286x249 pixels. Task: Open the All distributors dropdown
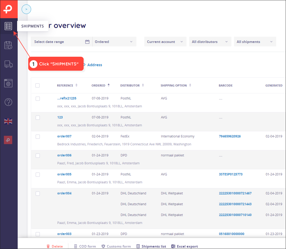pos(210,42)
